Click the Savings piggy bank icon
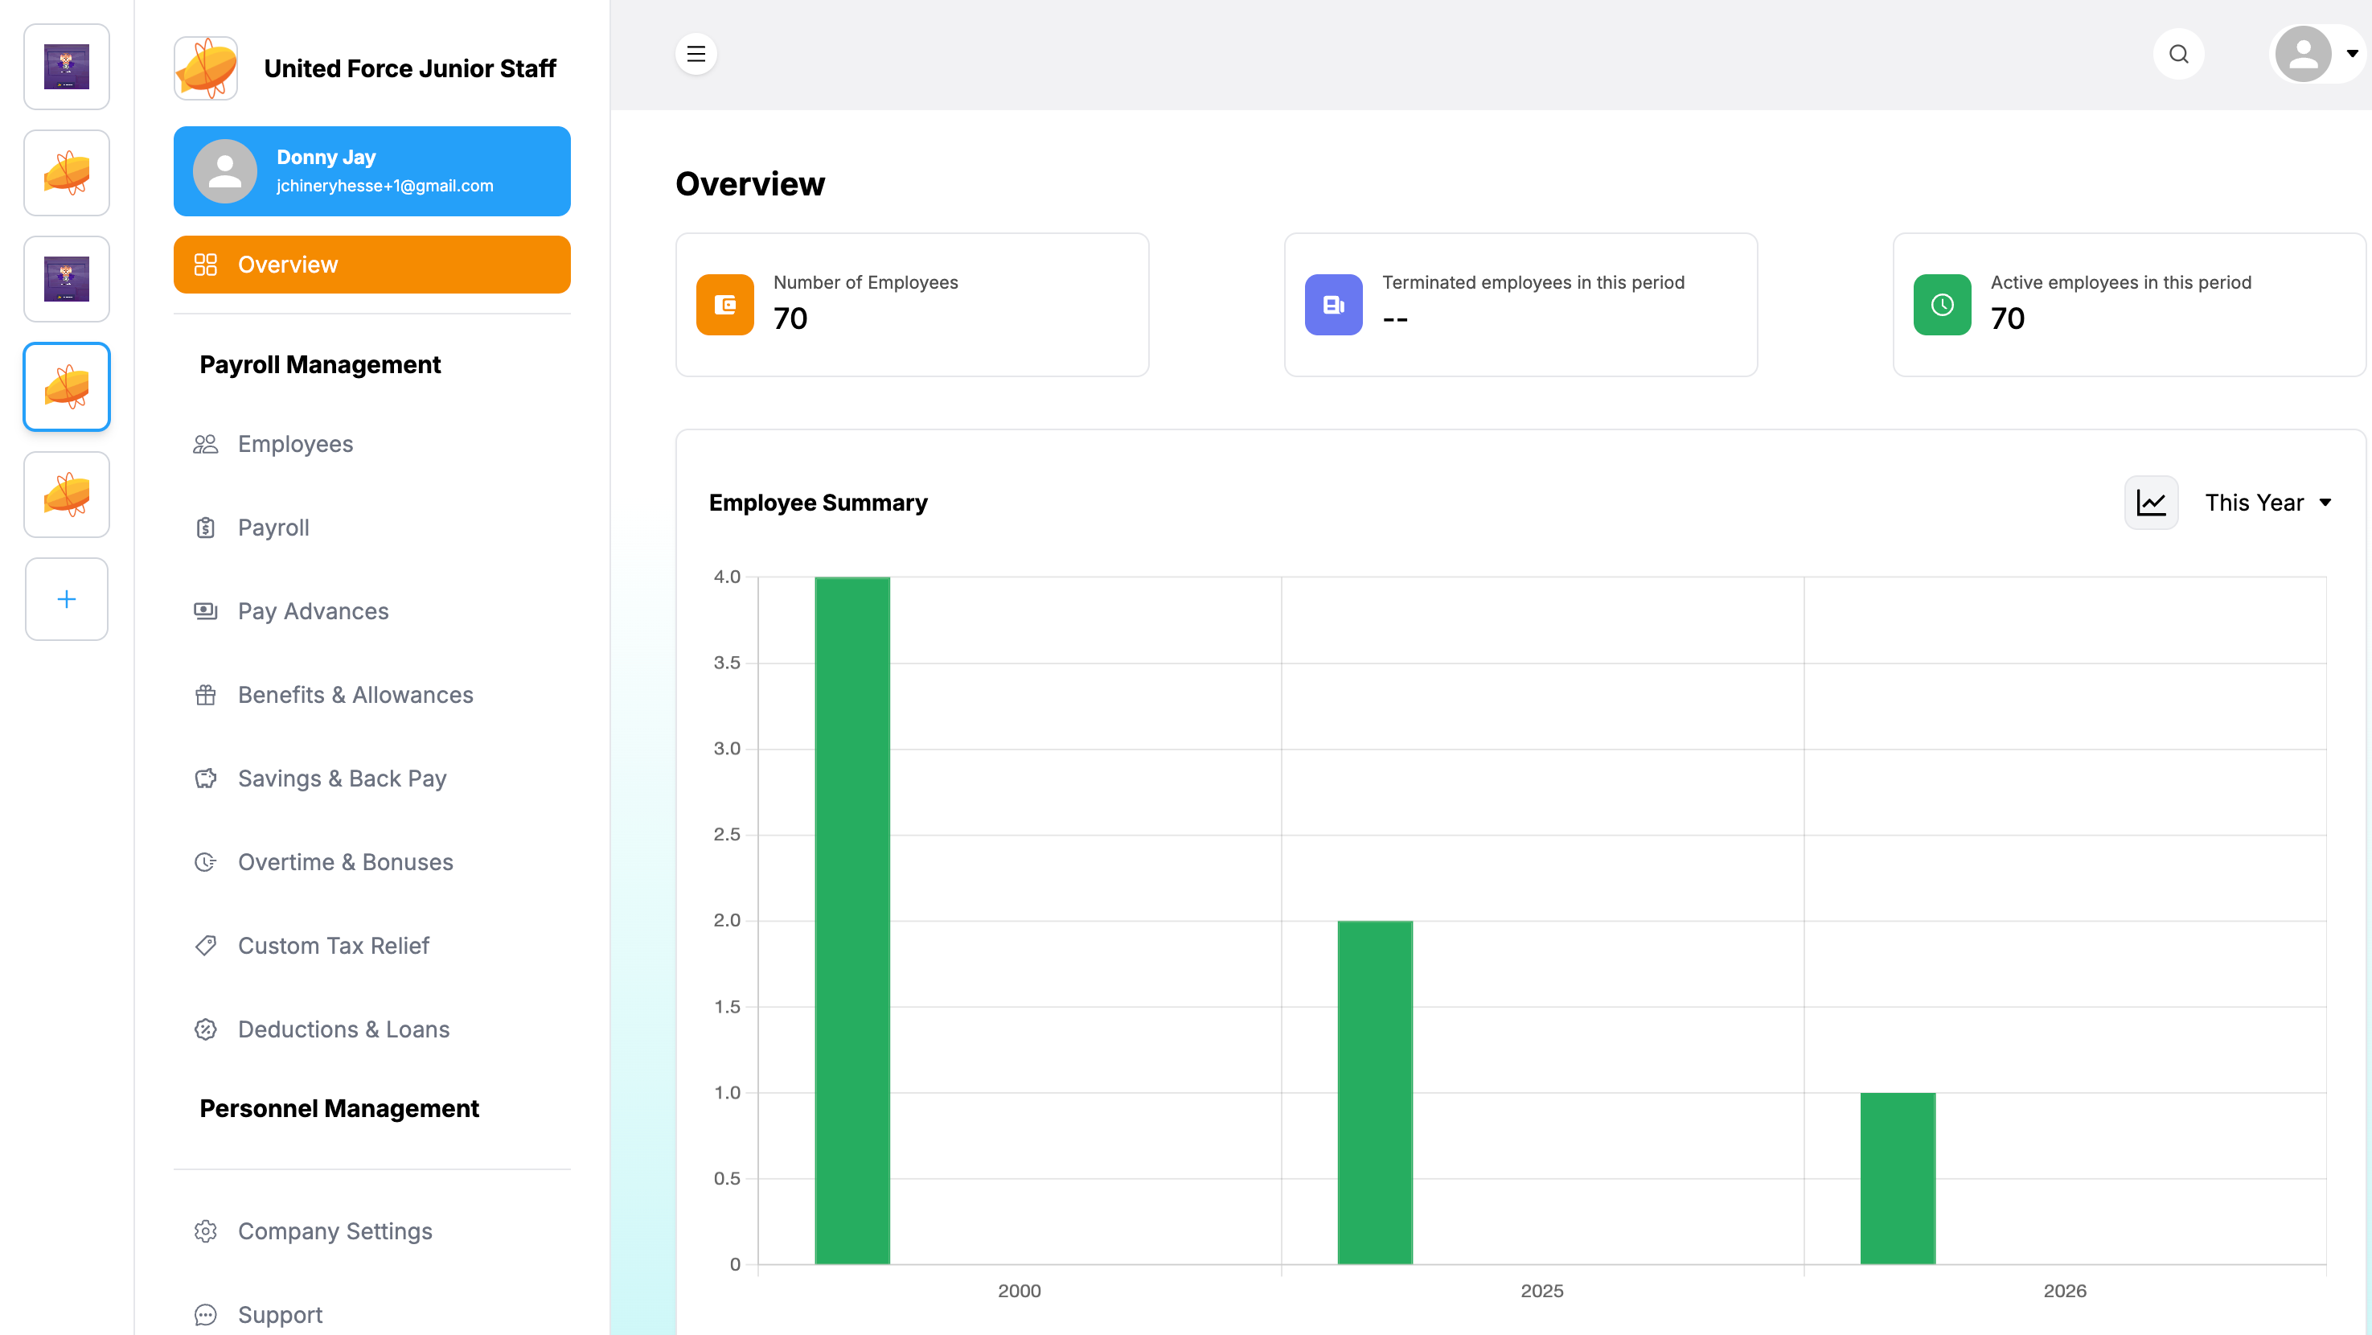Viewport: 2372px width, 1335px height. [x=205, y=779]
